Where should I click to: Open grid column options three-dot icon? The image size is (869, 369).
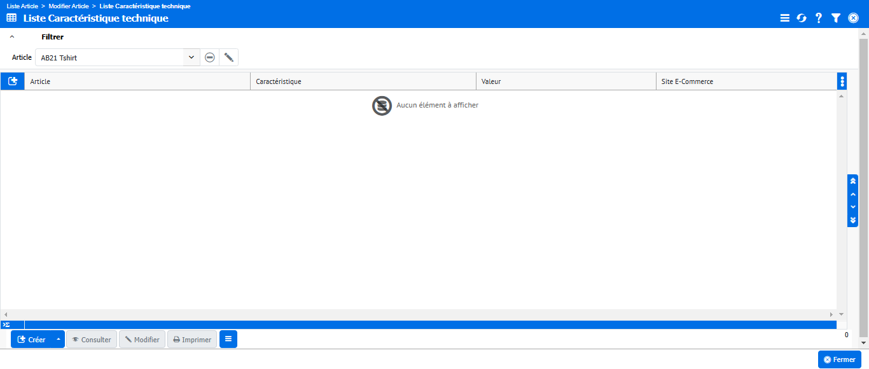pyautogui.click(x=842, y=81)
